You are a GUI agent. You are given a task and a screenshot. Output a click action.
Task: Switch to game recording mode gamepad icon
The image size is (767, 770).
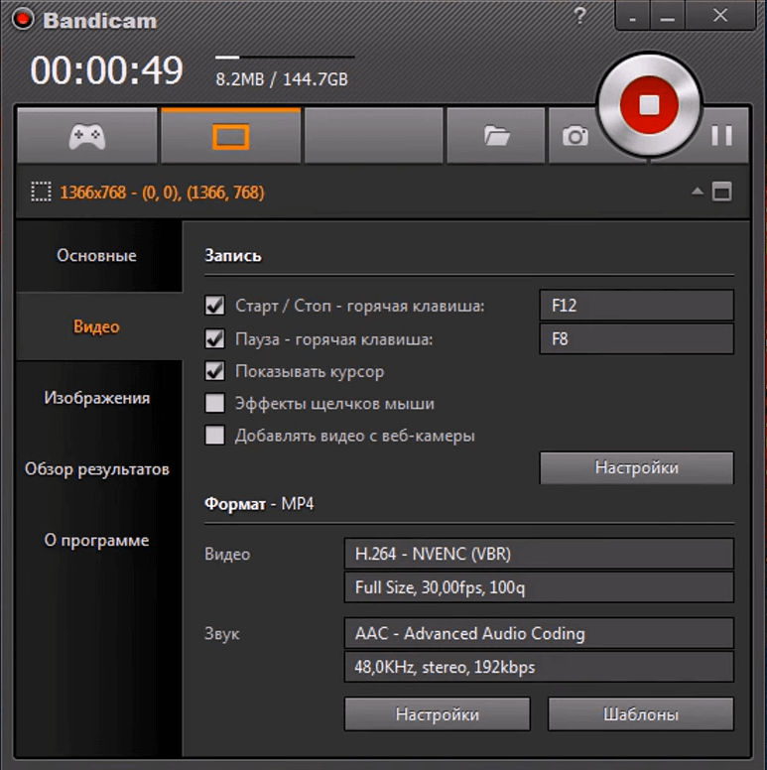tap(87, 136)
